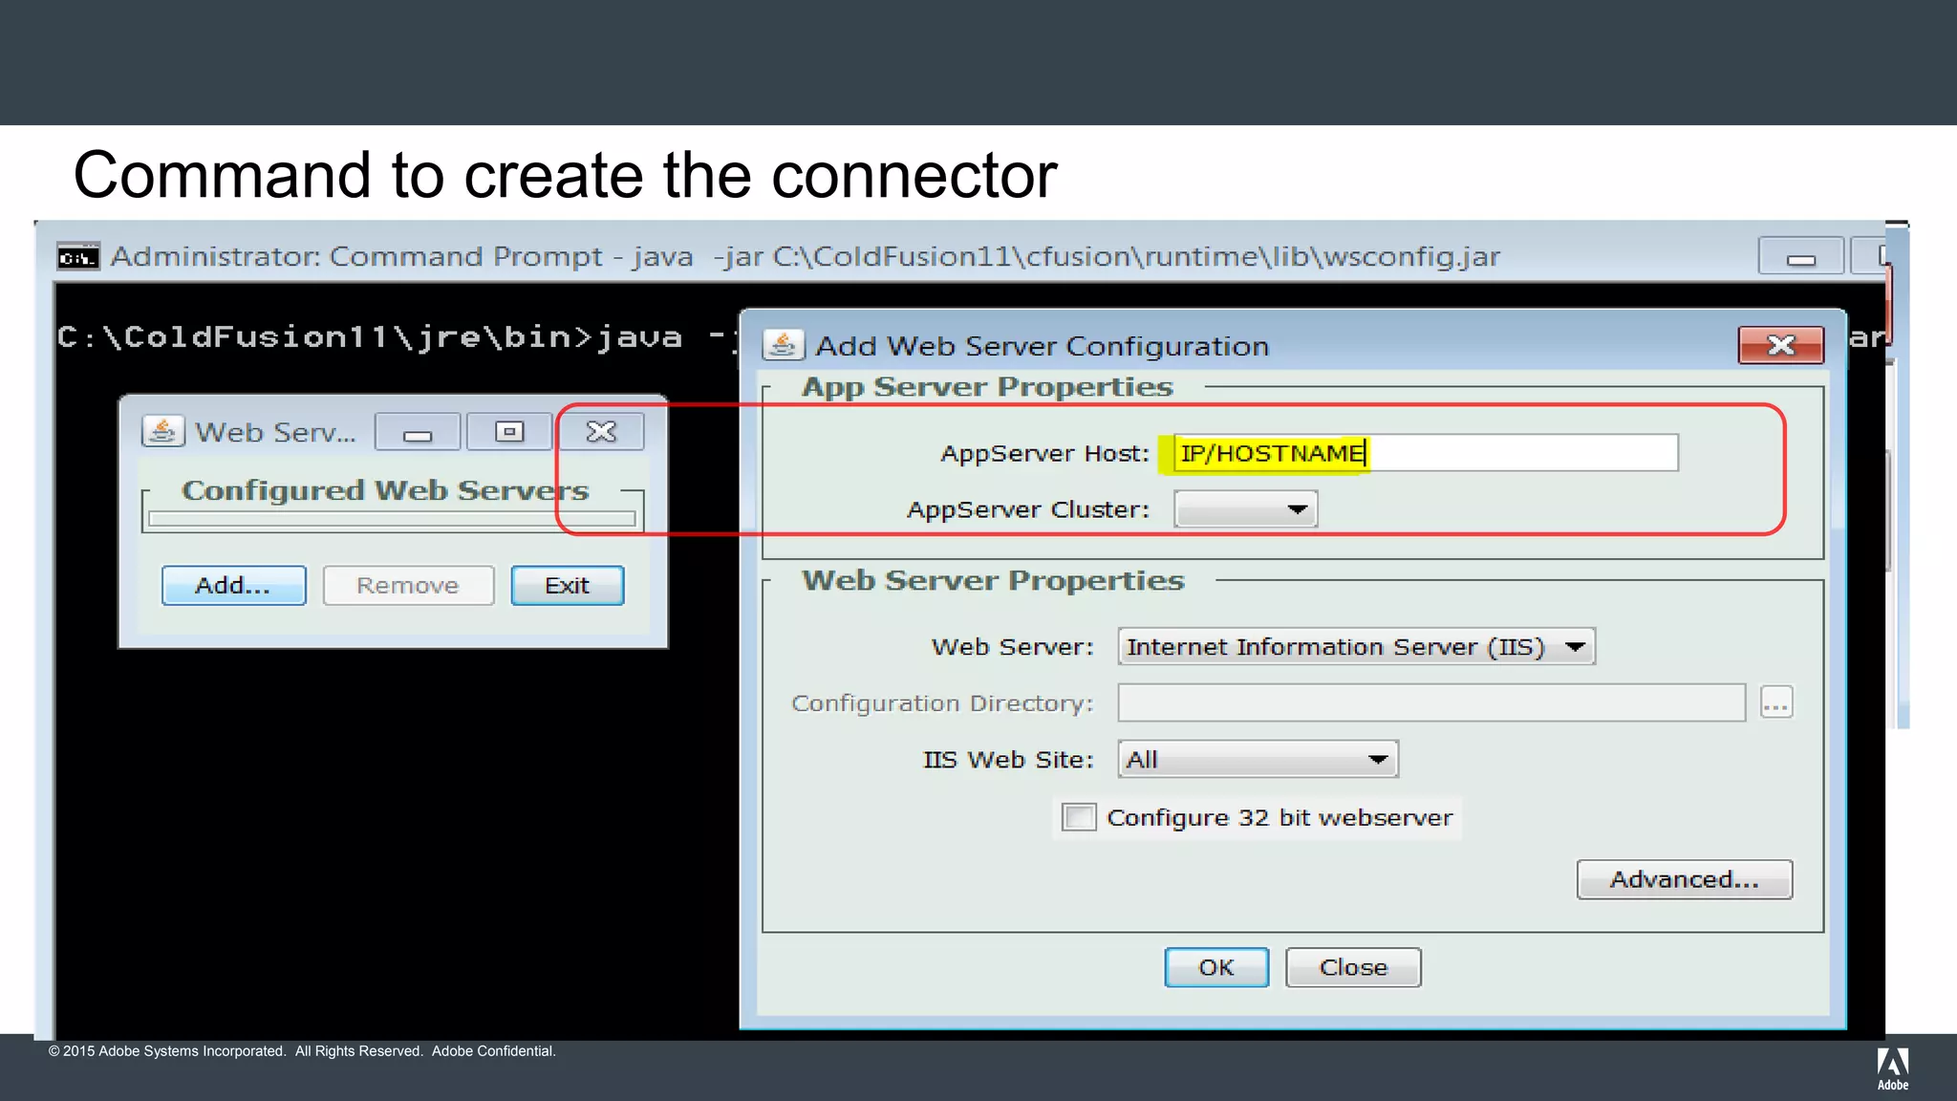The width and height of the screenshot is (1957, 1101).
Task: Close the Add Web Server Configuration dialog
Action: pos(1781,345)
